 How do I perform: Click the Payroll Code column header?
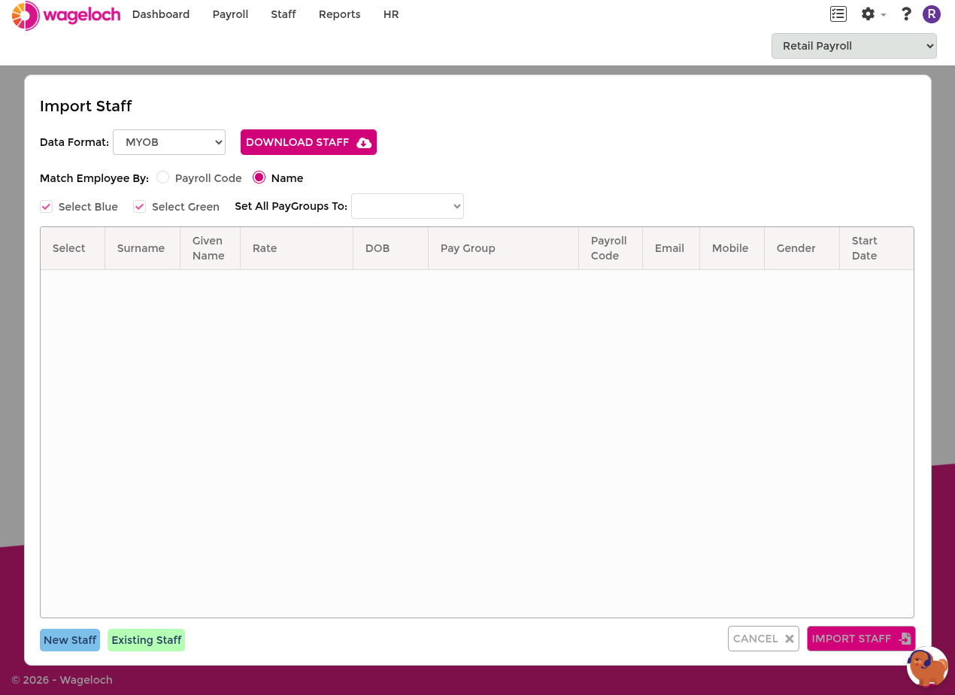(x=609, y=248)
